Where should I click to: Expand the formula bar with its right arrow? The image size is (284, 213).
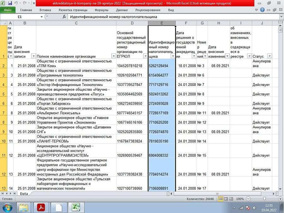pos(281,17)
